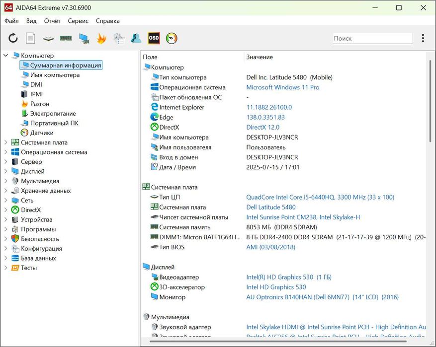The width and height of the screenshot is (436, 347).
Task: Open the Intel(R) HD Graphics 530 (1 ГБ) link
Action: click(289, 277)
